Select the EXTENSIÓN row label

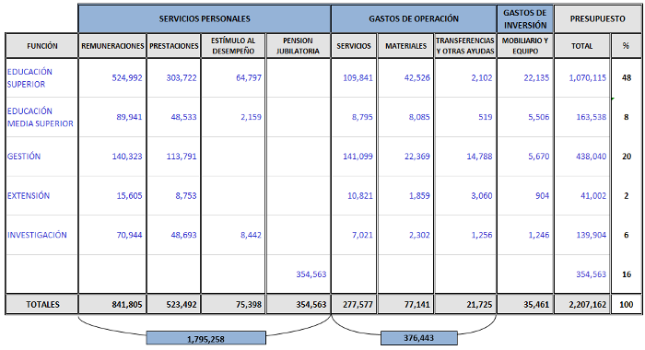[29, 196]
